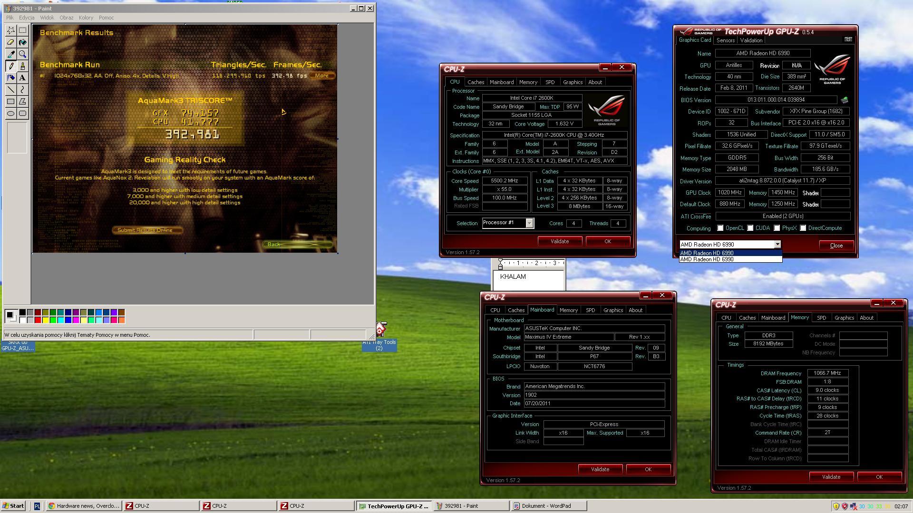Click the KHALAM text in WordPad document

tap(513, 276)
